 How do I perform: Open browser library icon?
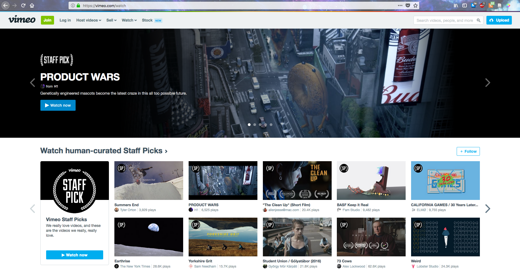456,5
